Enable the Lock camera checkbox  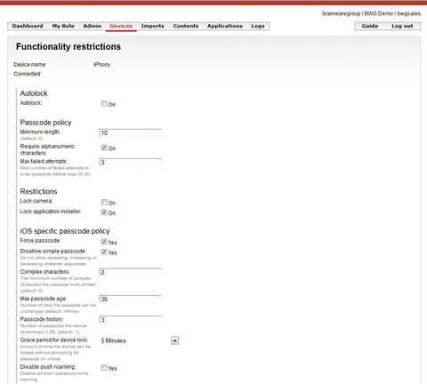click(x=104, y=203)
